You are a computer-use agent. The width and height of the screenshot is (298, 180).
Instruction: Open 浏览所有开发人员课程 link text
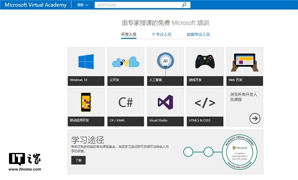tap(244, 97)
